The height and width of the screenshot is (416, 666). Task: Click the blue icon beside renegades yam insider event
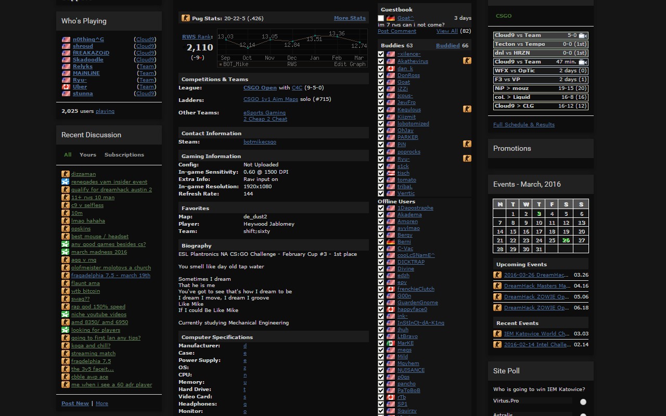[x=65, y=182]
